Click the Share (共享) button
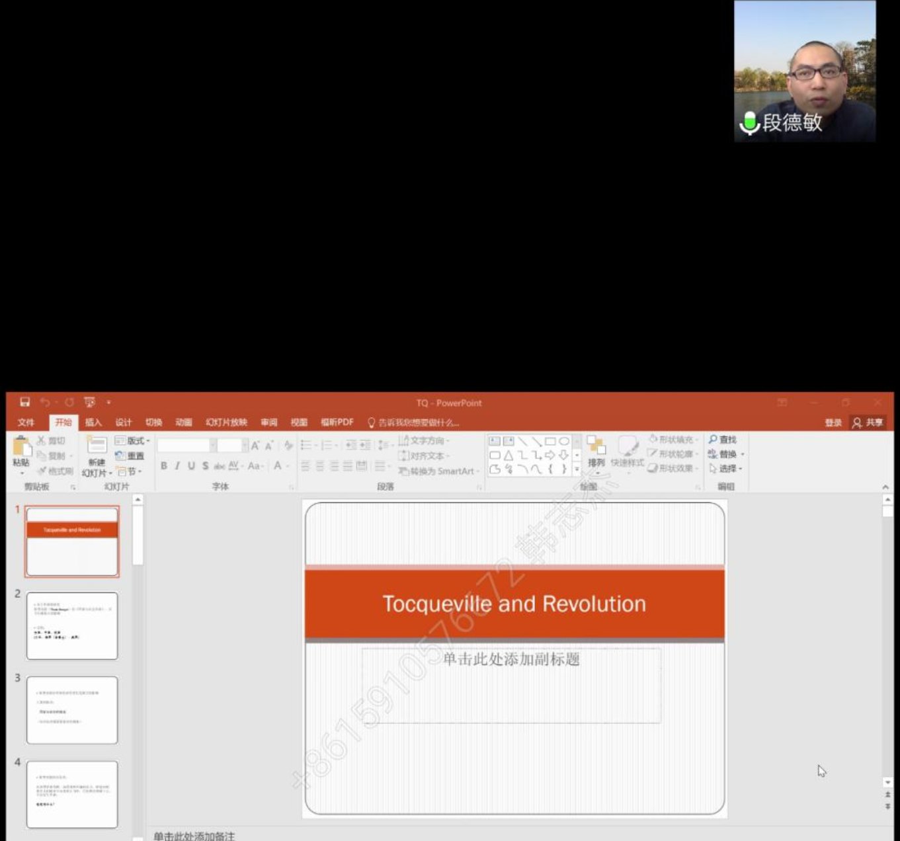The height and width of the screenshot is (841, 900). coord(868,422)
